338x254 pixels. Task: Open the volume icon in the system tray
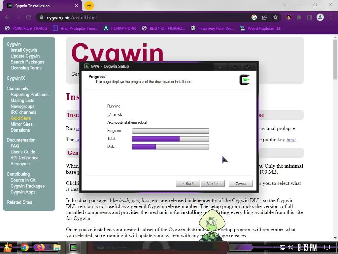pyautogui.click(x=290, y=247)
